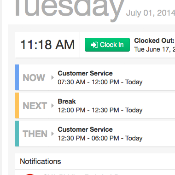Click the sign-in arrow icon on Clock In
The width and height of the screenshot is (175, 175).
click(x=94, y=45)
